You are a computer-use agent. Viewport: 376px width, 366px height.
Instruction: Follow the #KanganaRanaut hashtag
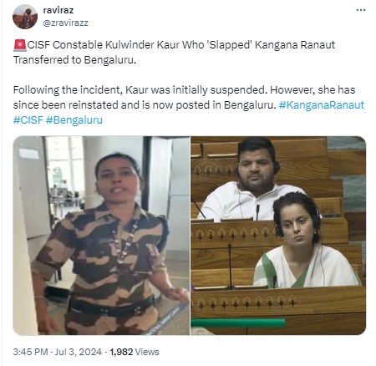(322, 105)
